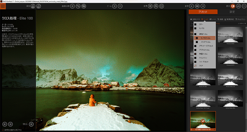Go to the next image in 参照

click(203, 6)
